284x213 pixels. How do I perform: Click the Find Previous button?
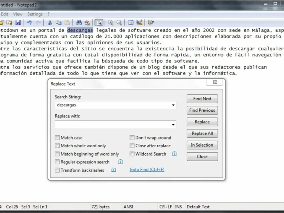pos(202,110)
